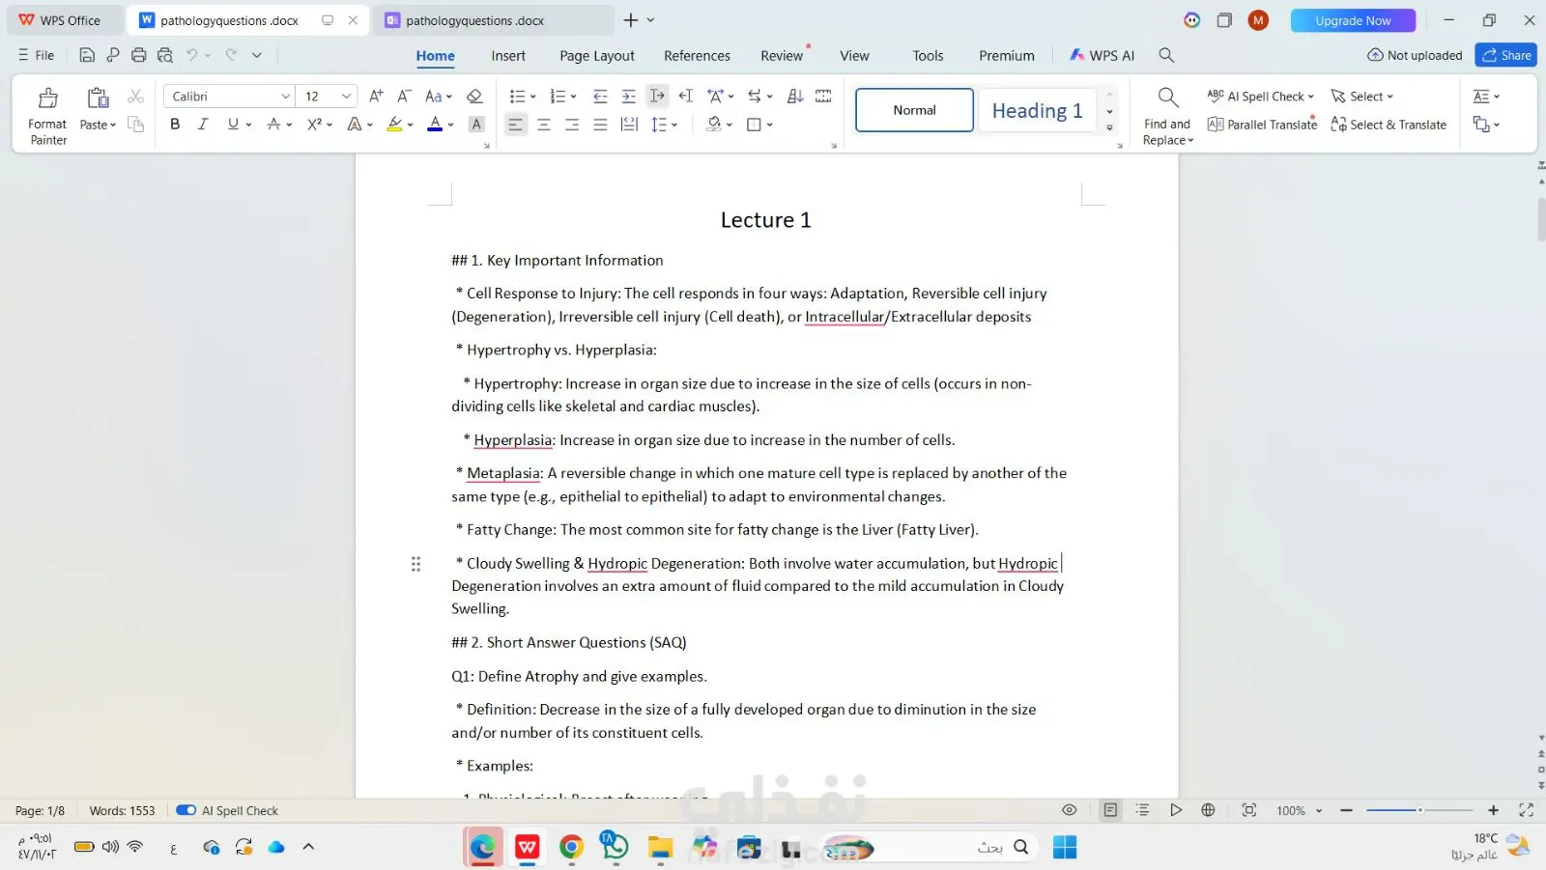The image size is (1546, 870).
Task: Go to the Review tab
Action: [782, 56]
